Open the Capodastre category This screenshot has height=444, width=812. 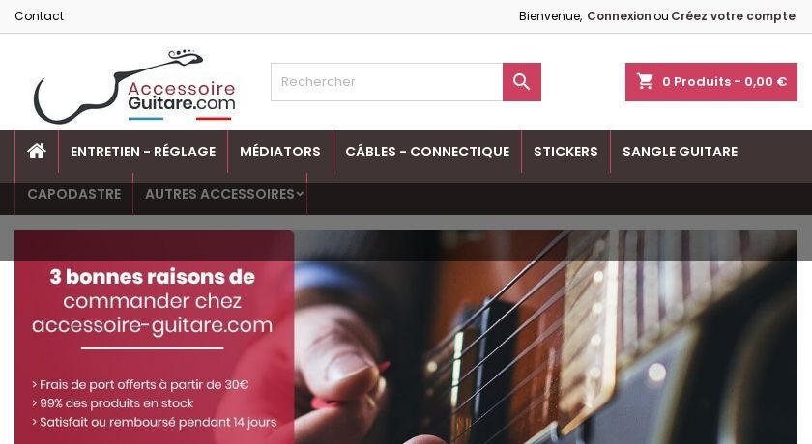[x=74, y=194]
